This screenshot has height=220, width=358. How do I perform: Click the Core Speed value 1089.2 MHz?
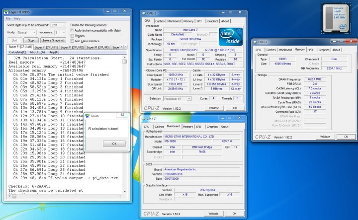point(176,75)
